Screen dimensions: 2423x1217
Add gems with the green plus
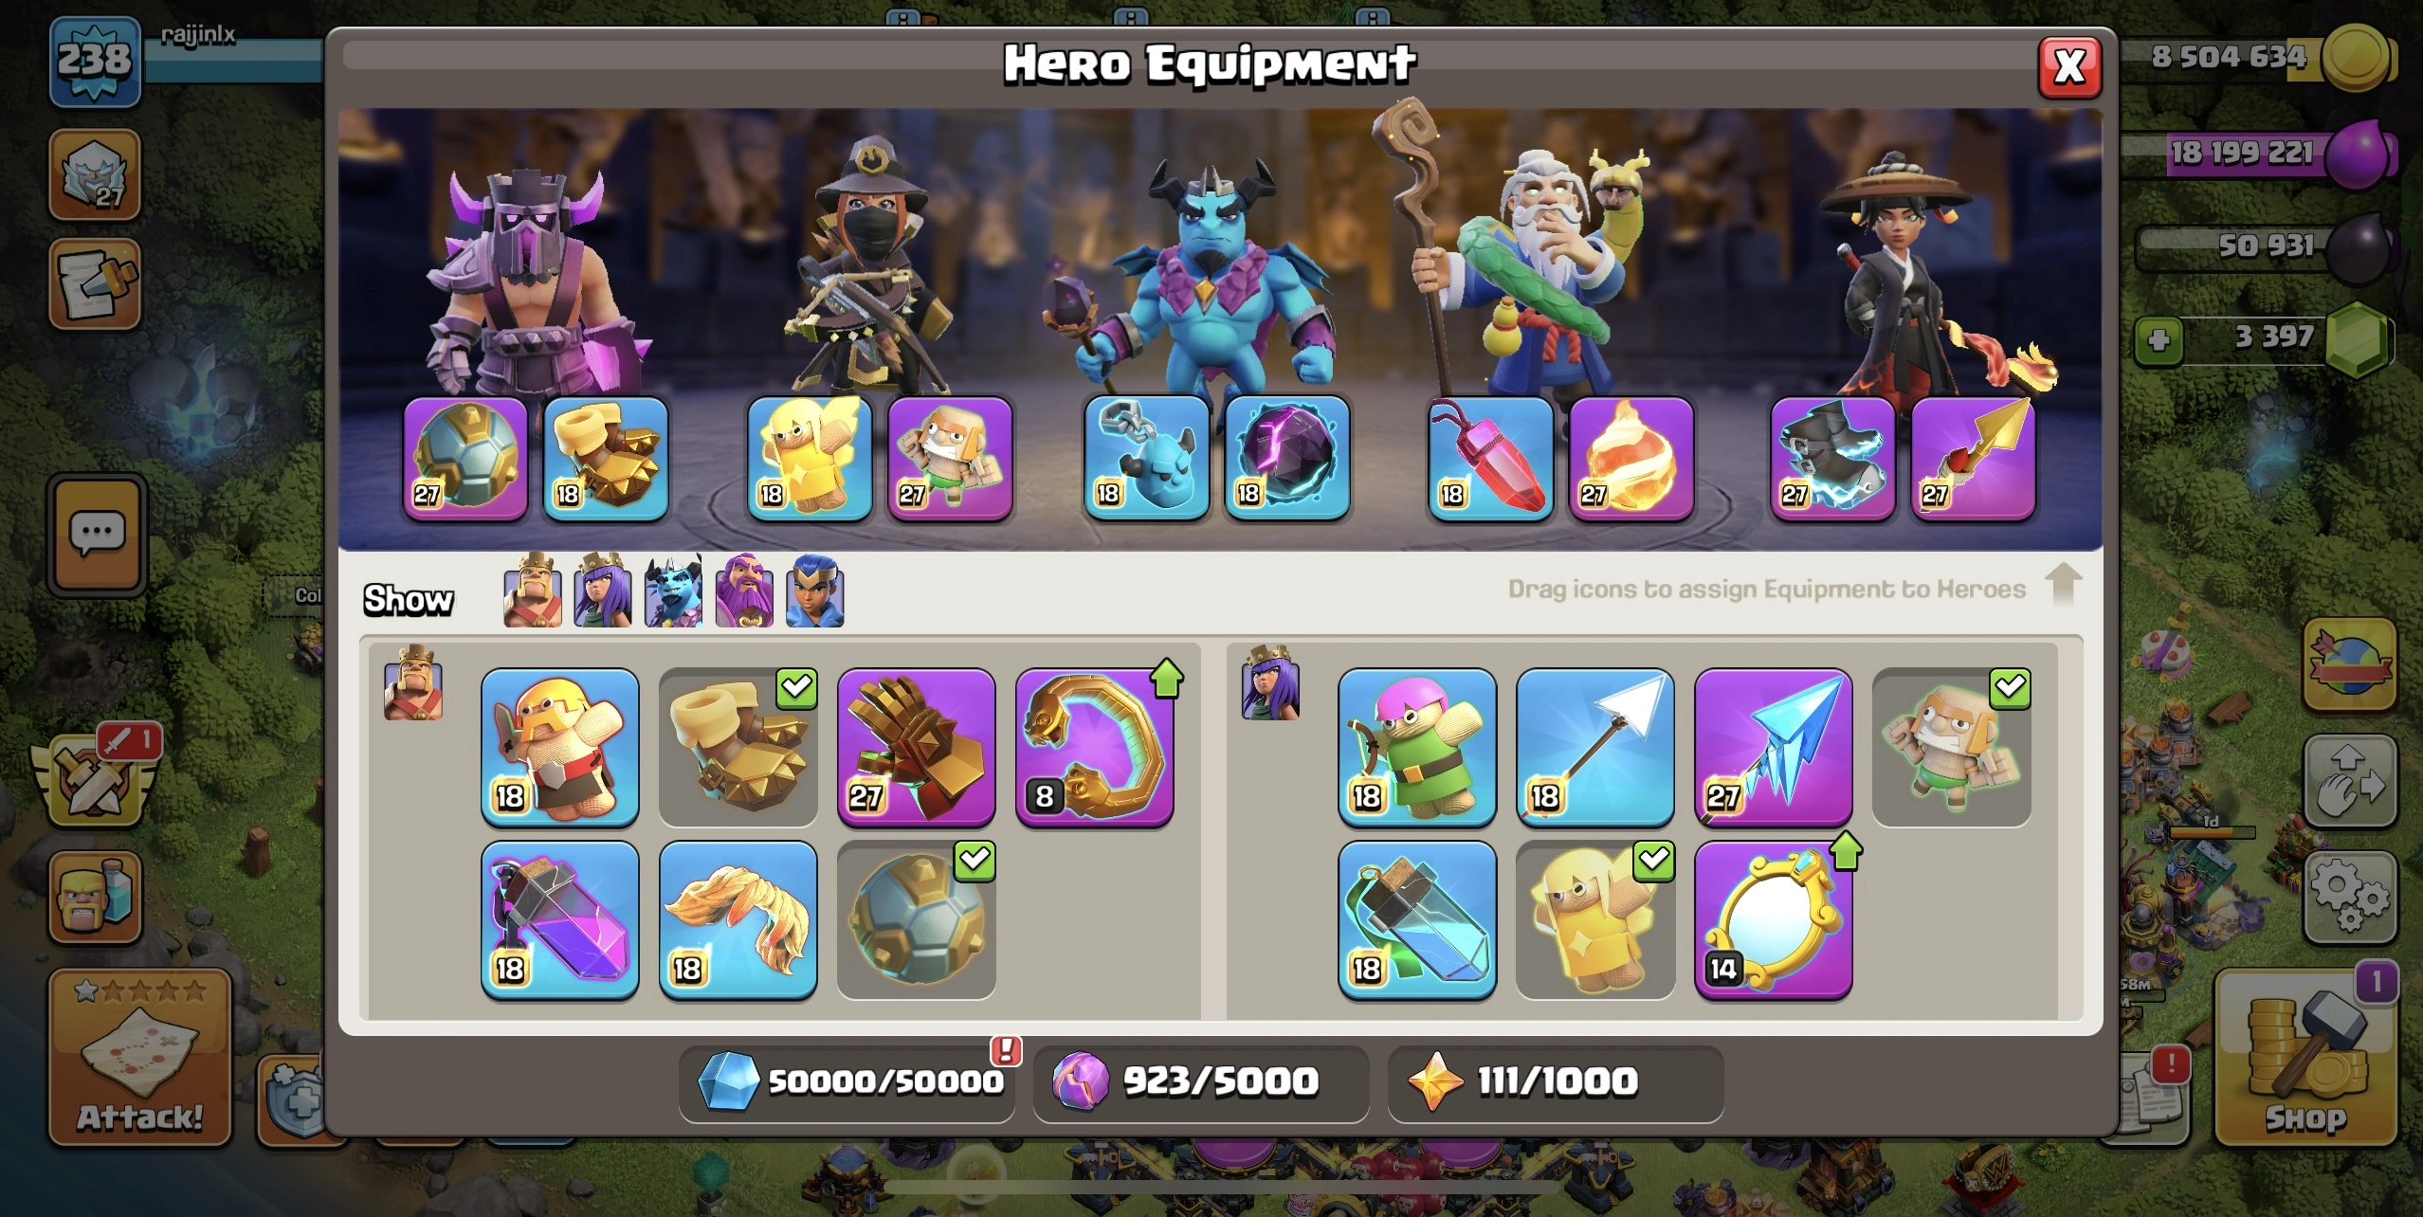(x=2159, y=339)
